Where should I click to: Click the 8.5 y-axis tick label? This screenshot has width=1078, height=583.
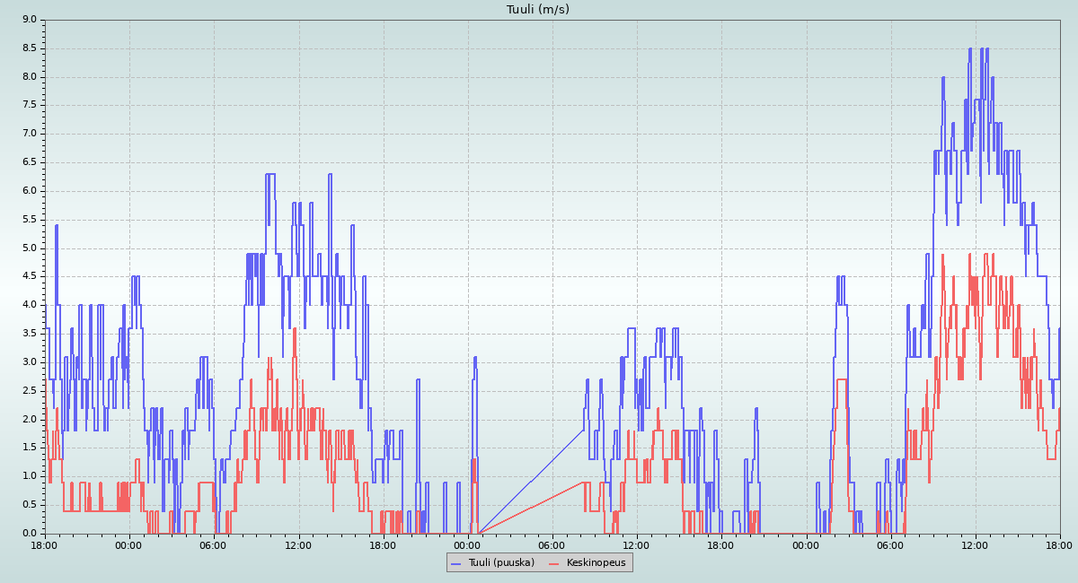[30, 48]
